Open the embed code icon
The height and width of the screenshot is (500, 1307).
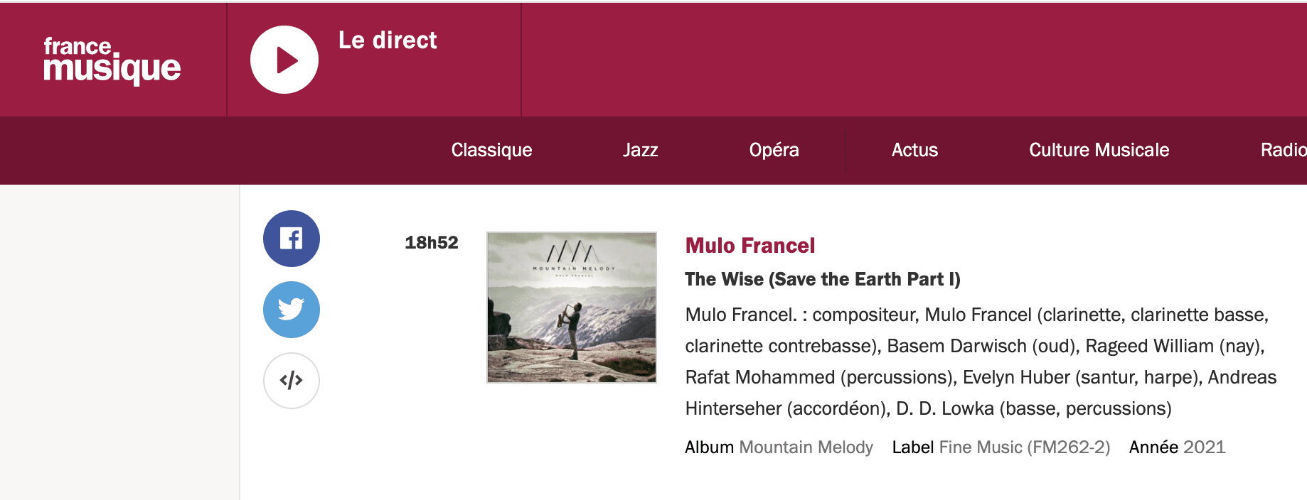[x=292, y=381]
